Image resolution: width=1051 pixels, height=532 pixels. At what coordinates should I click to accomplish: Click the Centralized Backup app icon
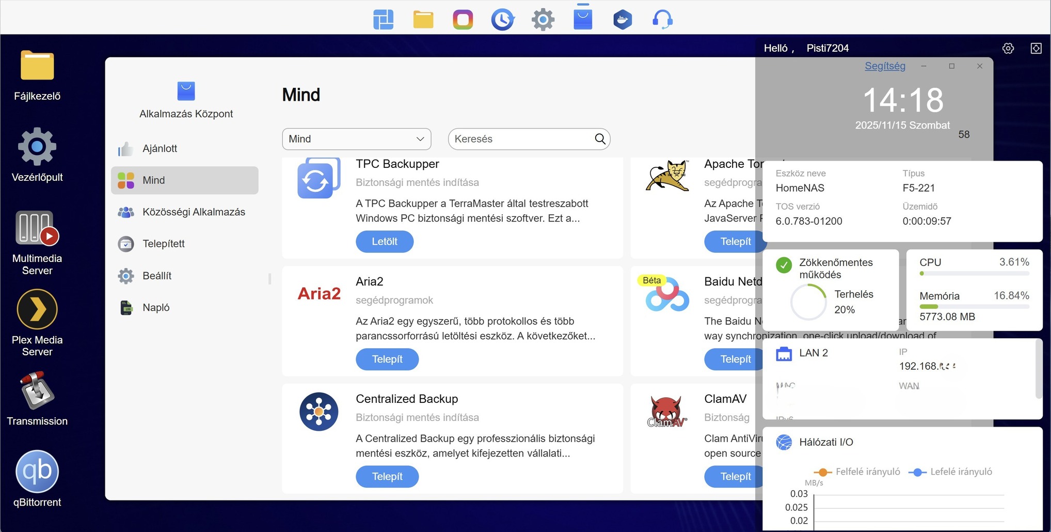[319, 412]
